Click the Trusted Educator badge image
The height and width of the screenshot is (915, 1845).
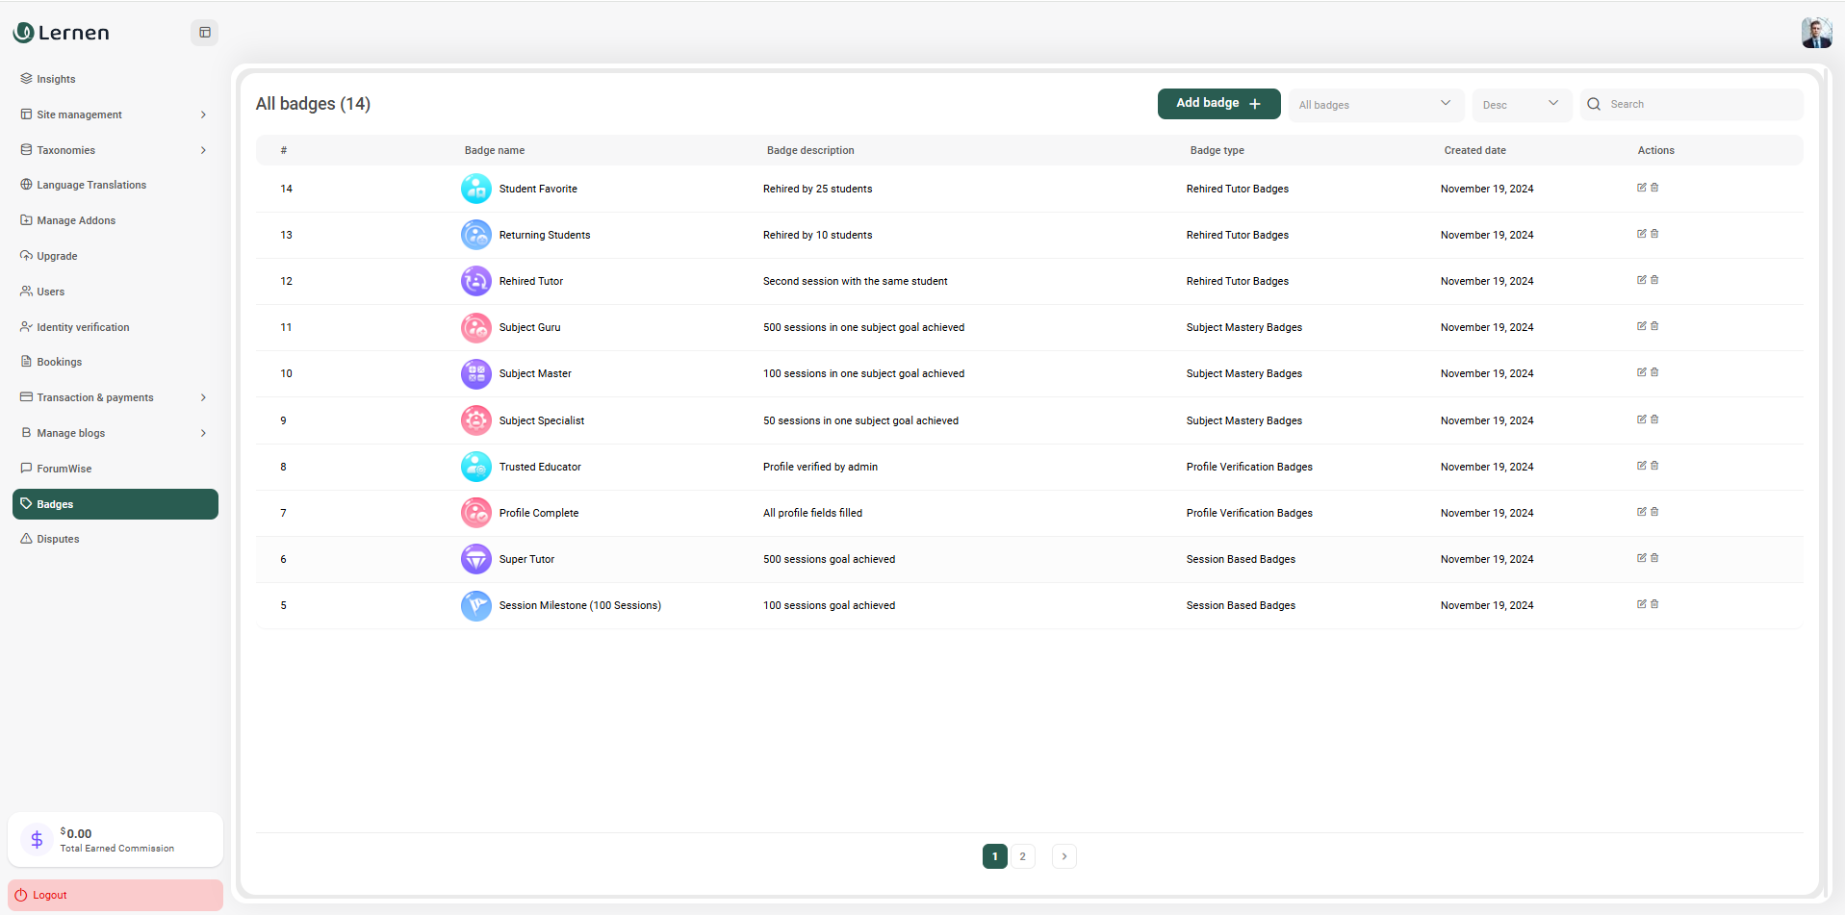tap(475, 467)
